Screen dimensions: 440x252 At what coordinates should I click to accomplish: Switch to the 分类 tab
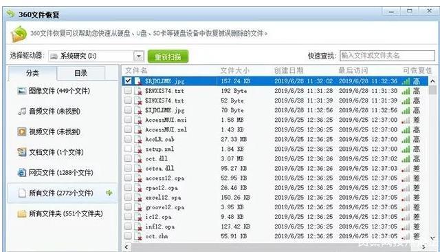(32, 73)
